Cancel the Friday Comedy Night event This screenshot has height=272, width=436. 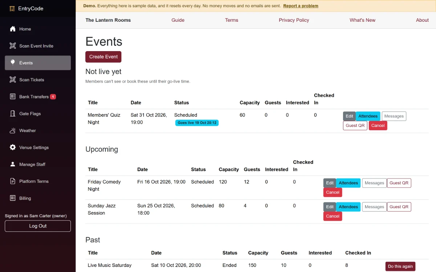(x=333, y=192)
